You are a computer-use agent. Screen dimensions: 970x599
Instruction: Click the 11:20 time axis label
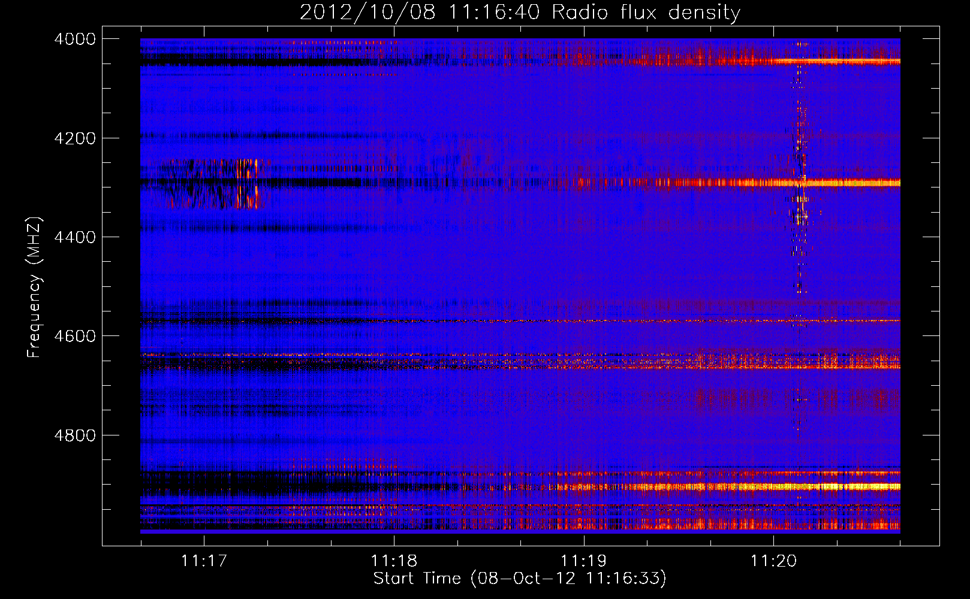tap(773, 561)
